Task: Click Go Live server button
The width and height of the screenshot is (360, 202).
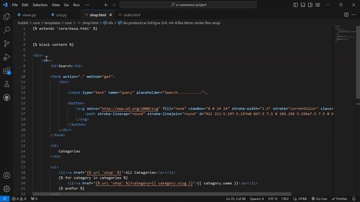Action: [x=319, y=199]
